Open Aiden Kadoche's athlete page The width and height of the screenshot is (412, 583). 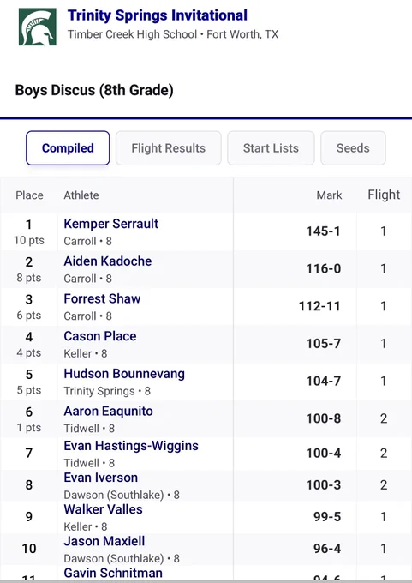(108, 261)
